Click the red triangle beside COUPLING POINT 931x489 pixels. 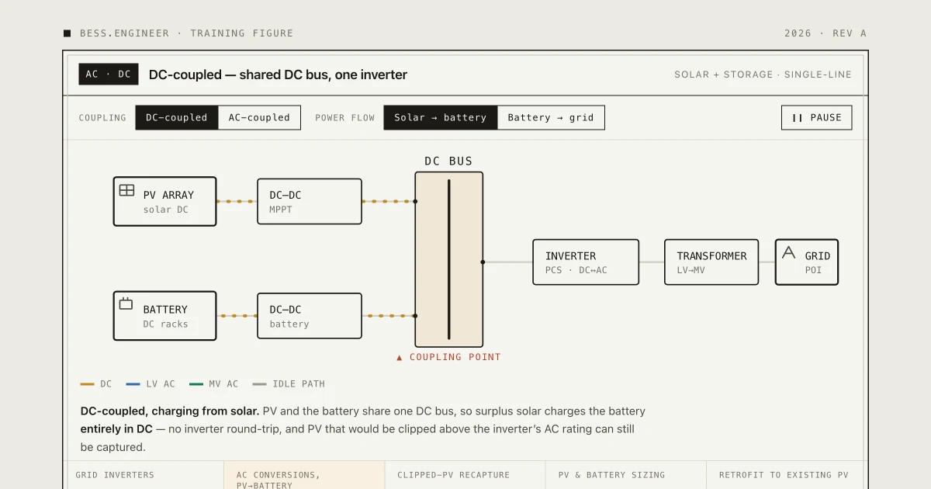coord(400,358)
